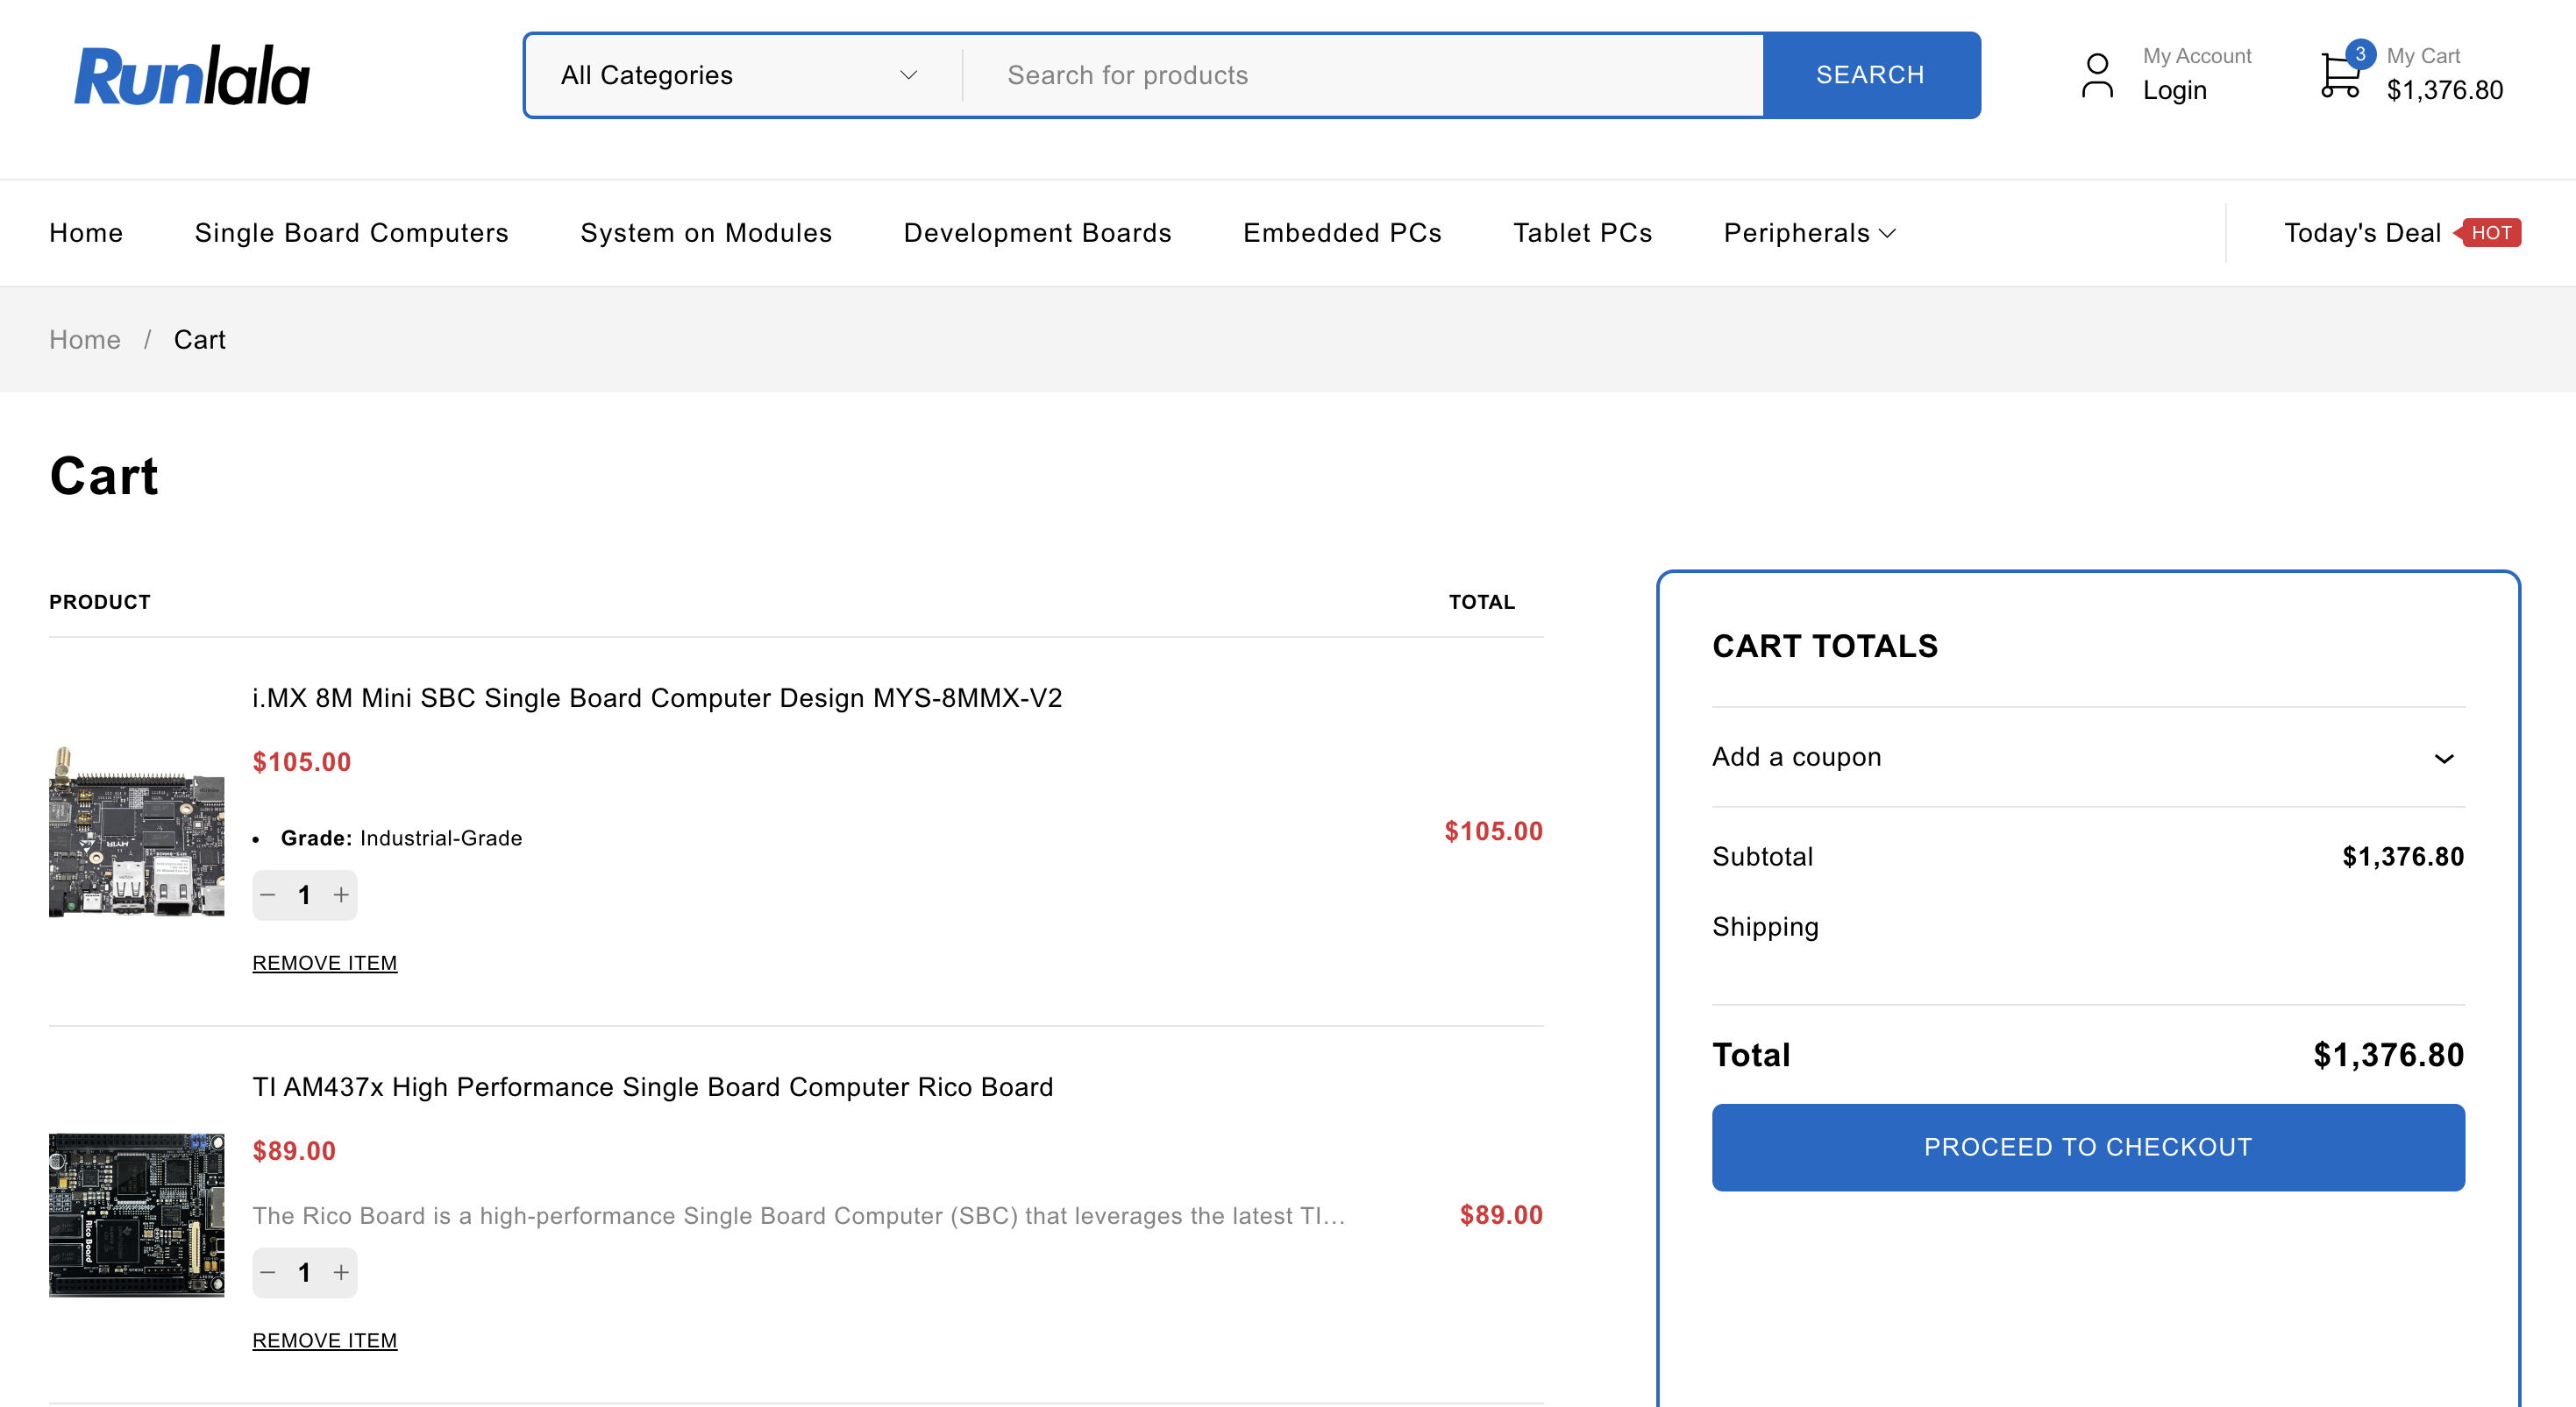
Task: Open i.MX 8M Mini SBC product title
Action: (657, 697)
